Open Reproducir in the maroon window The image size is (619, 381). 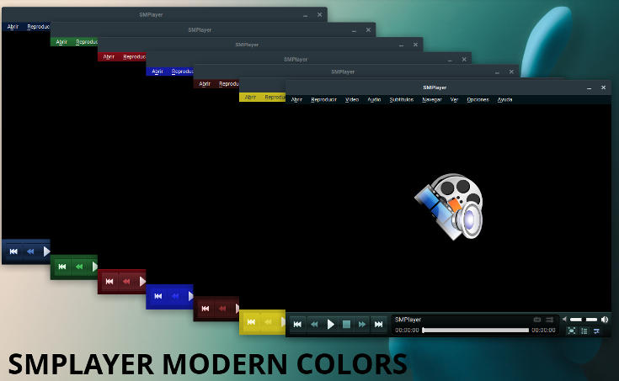[x=229, y=84]
